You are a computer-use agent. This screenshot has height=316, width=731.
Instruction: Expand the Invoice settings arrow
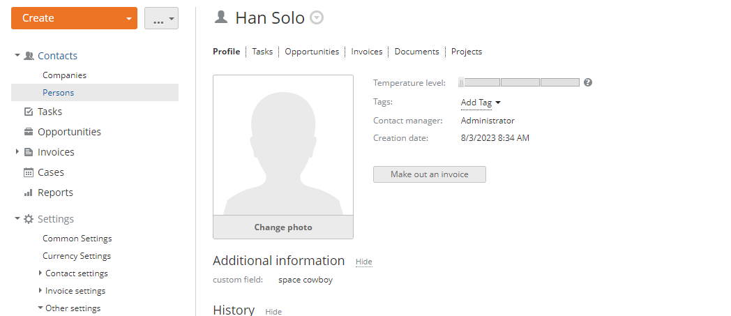[x=40, y=290]
